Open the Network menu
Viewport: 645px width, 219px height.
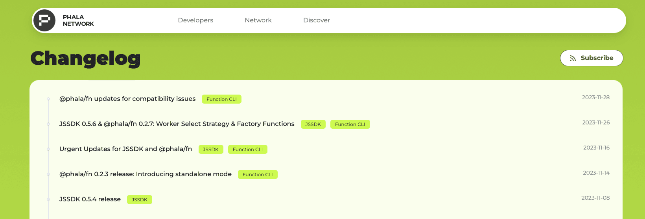coord(258,20)
